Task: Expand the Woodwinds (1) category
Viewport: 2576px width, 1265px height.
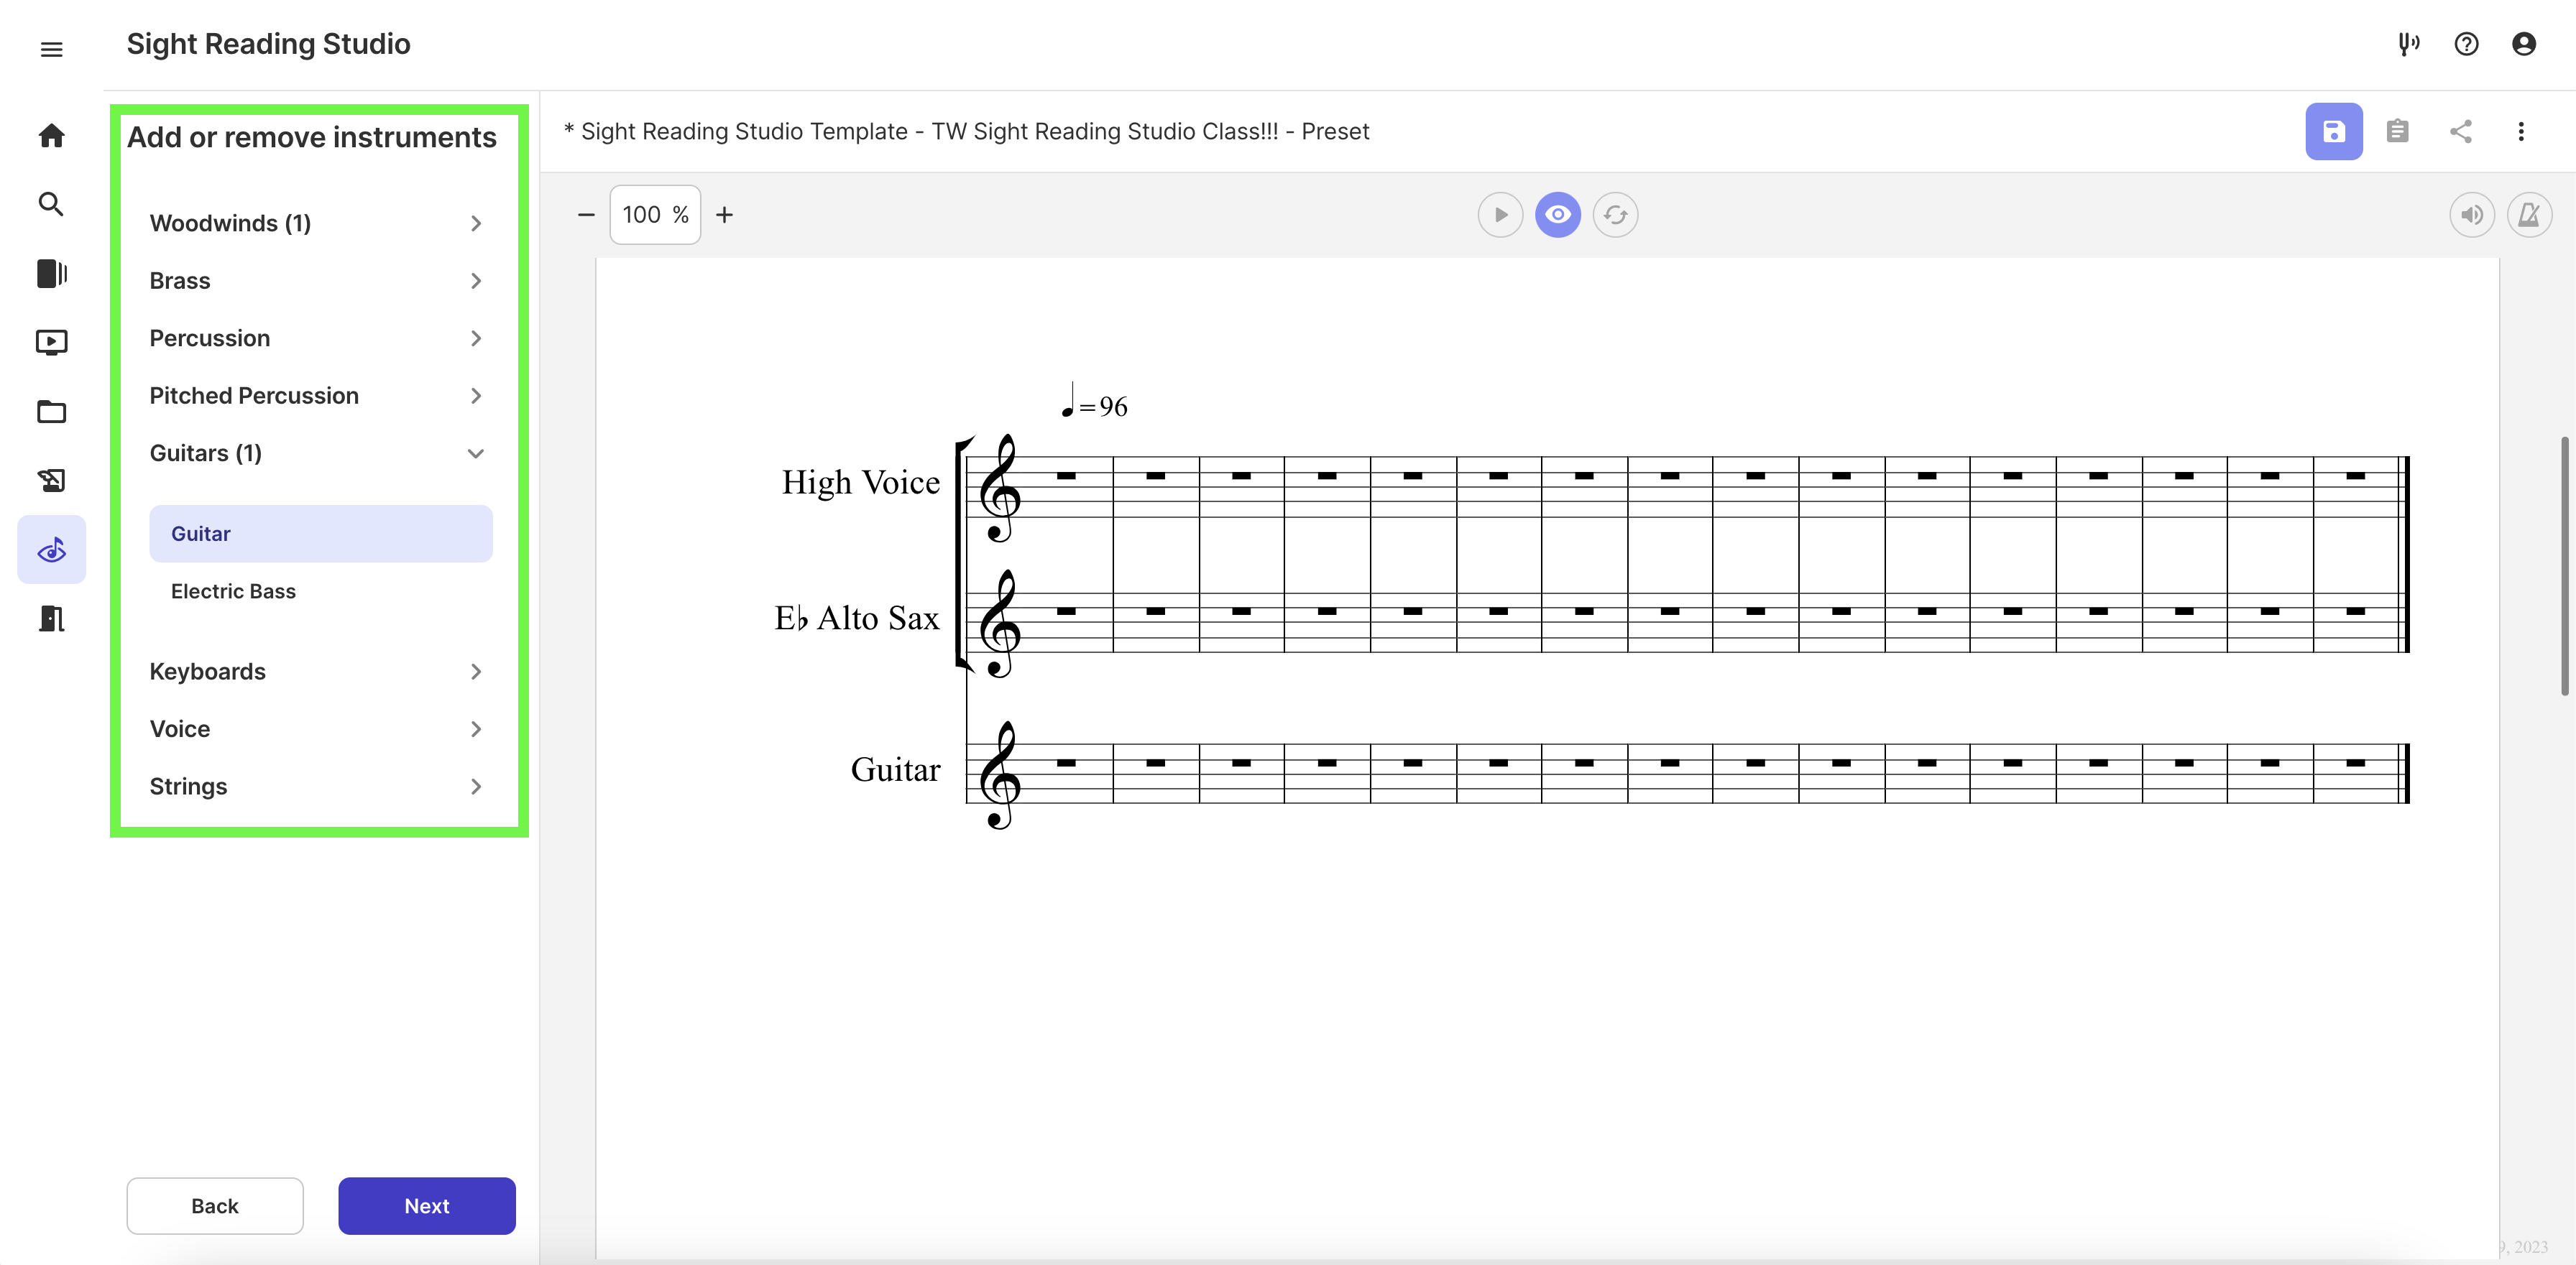Action: point(315,223)
